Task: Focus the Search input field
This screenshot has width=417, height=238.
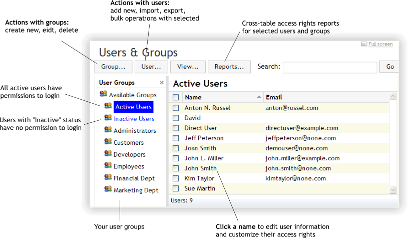Action: (329, 67)
